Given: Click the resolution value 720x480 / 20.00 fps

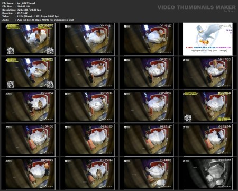Looking at the screenshot, I should point(29,10).
